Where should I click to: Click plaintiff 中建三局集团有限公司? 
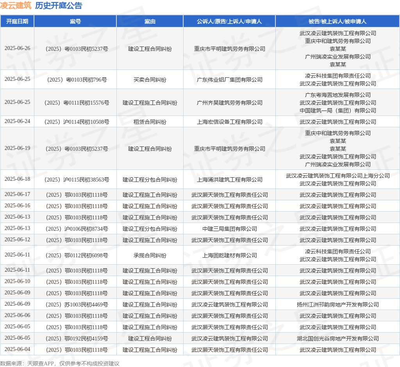coord(230,229)
